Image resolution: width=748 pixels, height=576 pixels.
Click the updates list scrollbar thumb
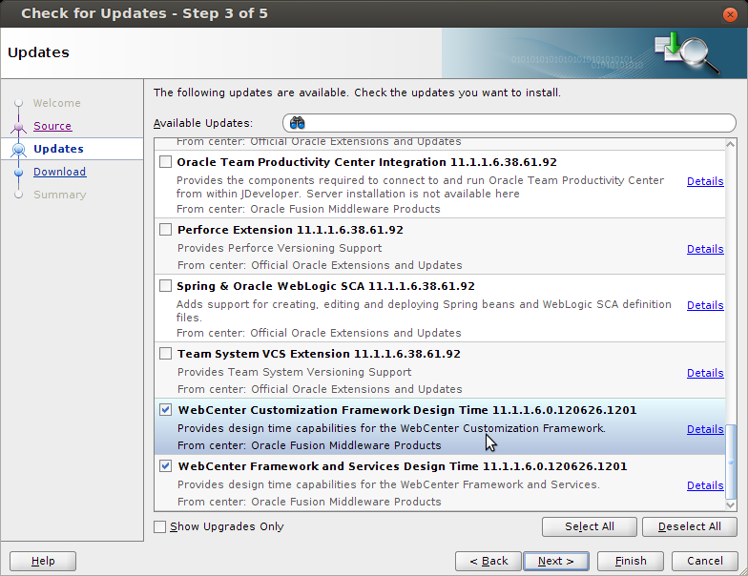pos(731,461)
